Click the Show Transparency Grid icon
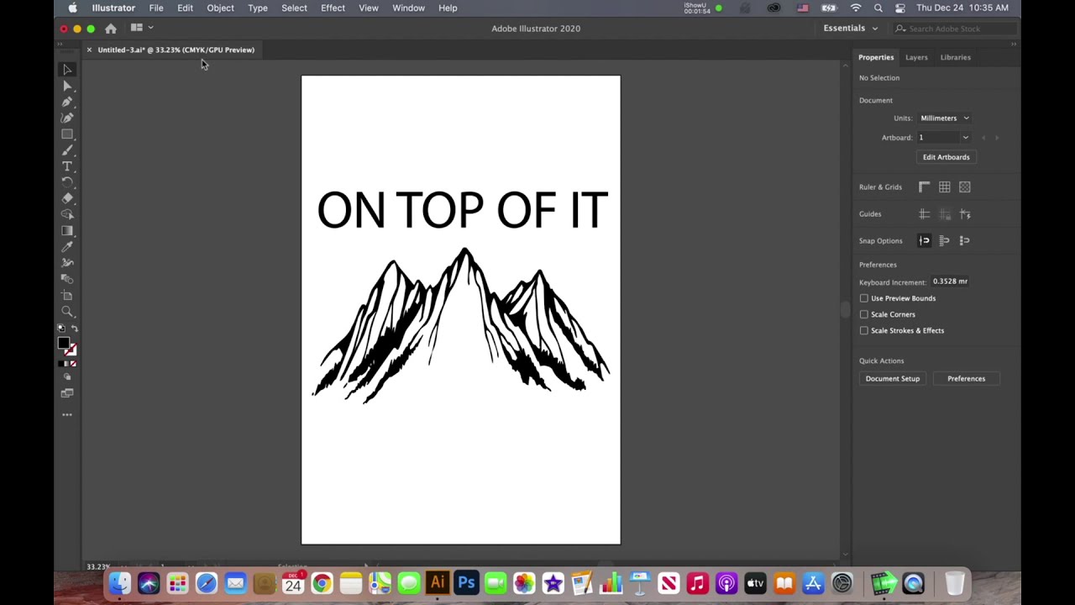1075x605 pixels. click(965, 187)
